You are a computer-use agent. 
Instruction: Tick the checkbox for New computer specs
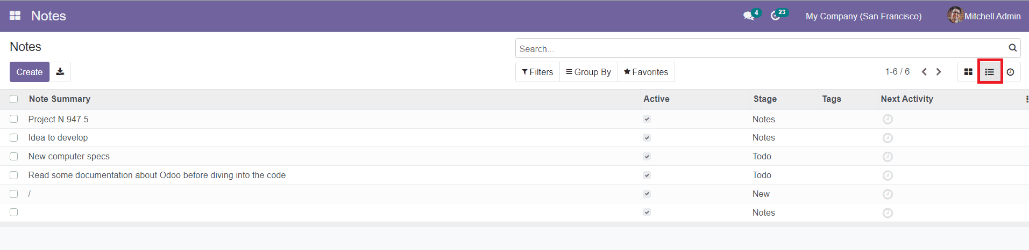pyautogui.click(x=14, y=157)
